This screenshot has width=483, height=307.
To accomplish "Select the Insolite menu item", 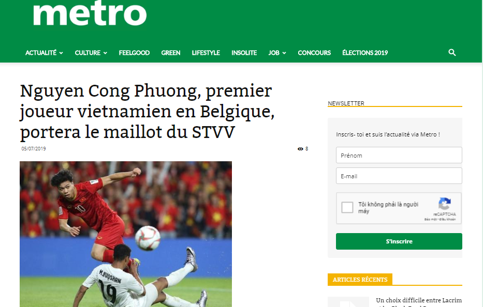I will (244, 53).
